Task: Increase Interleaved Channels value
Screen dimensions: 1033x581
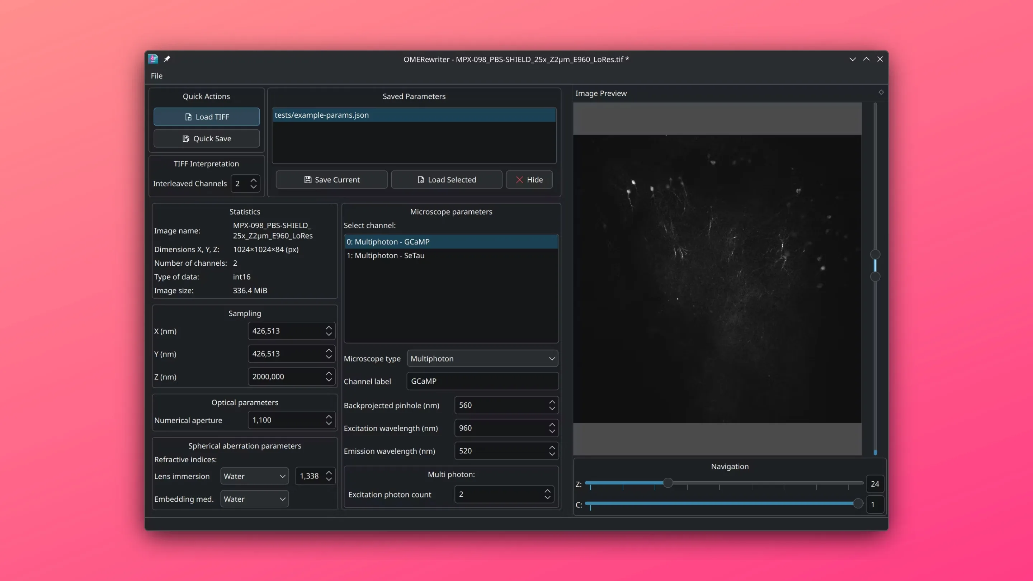Action: [x=254, y=180]
